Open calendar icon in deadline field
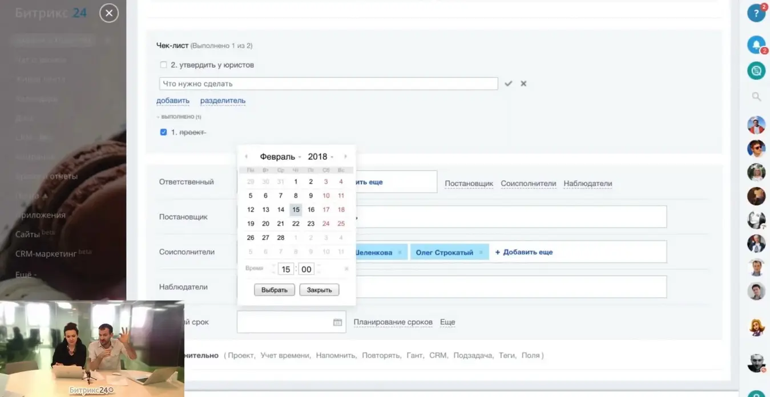 (337, 322)
